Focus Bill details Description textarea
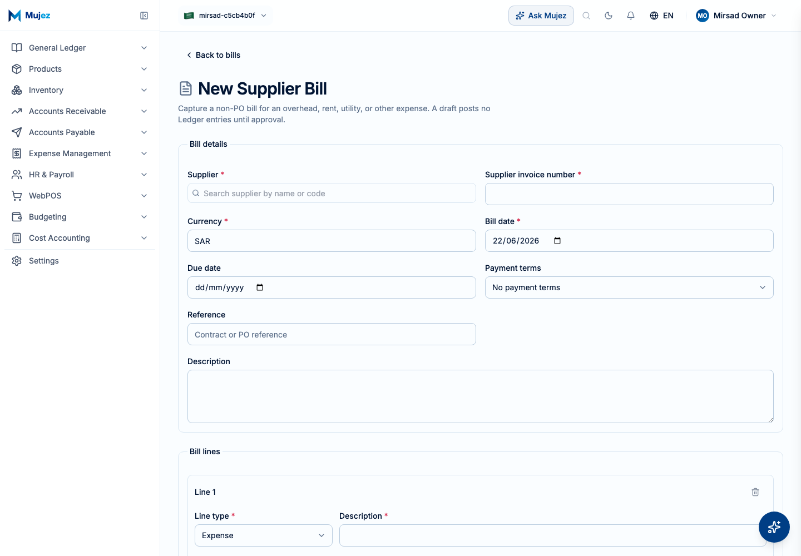 (x=481, y=396)
